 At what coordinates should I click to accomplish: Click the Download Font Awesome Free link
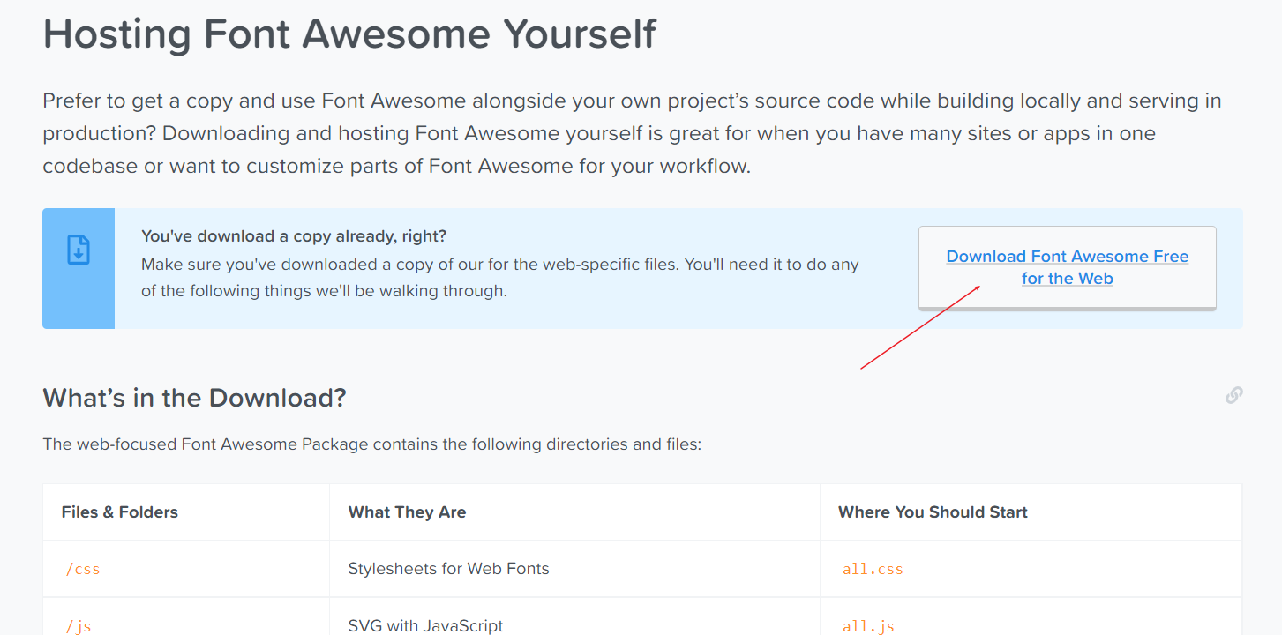point(1067,267)
